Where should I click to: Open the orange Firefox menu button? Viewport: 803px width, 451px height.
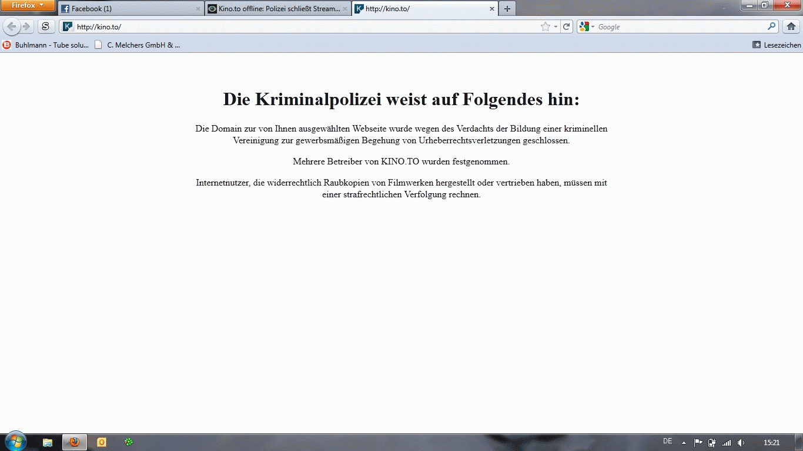coord(28,5)
